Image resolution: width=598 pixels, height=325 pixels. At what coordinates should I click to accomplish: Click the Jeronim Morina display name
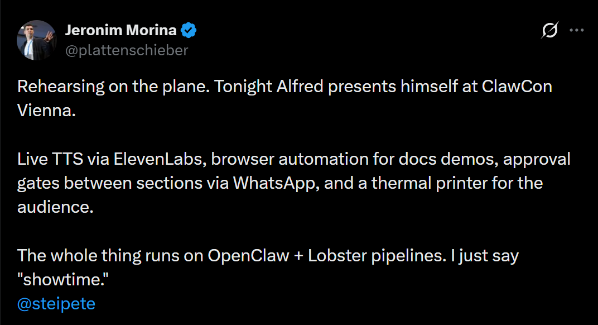point(120,31)
